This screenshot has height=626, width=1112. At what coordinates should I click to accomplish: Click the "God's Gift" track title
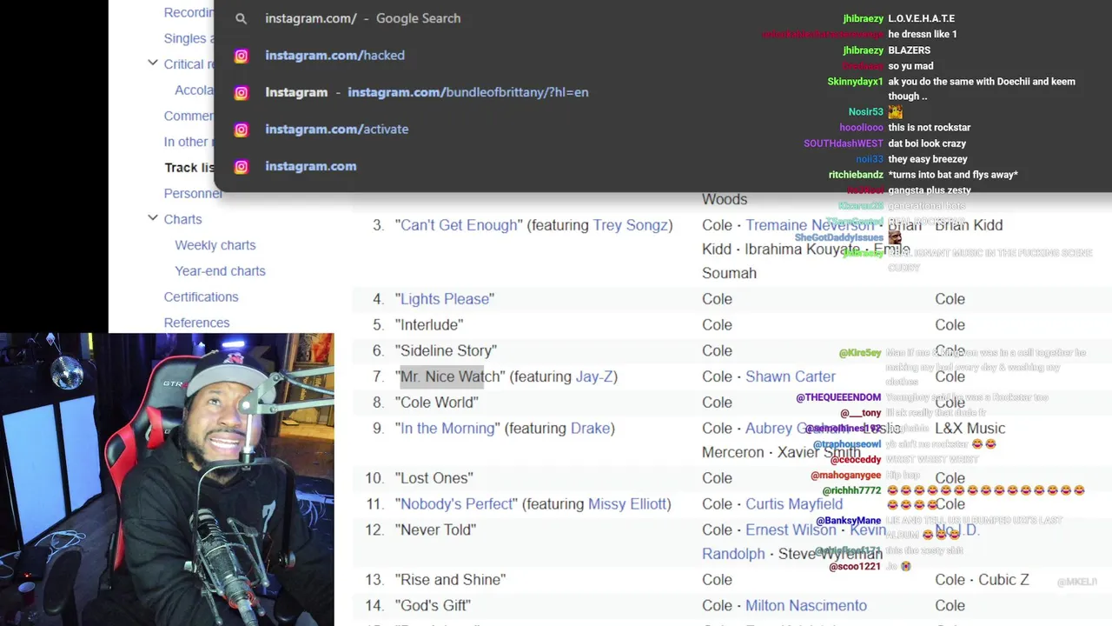coord(434,605)
